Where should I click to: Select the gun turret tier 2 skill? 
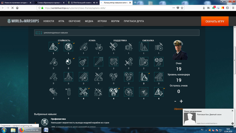tap(83, 62)
